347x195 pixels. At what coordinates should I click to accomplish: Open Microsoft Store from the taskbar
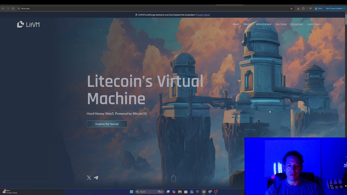(186, 192)
